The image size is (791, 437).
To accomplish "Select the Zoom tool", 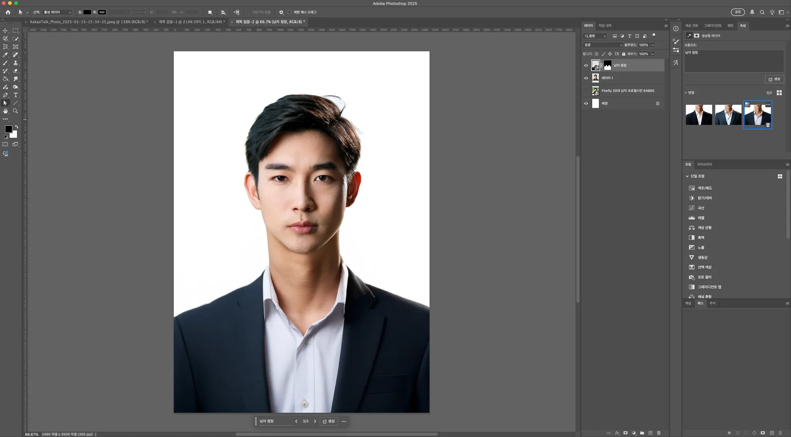I will click(x=15, y=111).
